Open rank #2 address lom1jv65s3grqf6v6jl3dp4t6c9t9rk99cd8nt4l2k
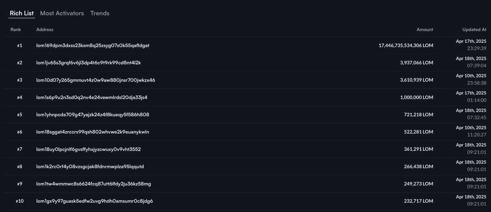Viewport: 491px width, 212px height. [x=89, y=63]
